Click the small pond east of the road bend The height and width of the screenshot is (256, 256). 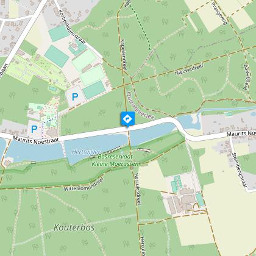pos(189,123)
